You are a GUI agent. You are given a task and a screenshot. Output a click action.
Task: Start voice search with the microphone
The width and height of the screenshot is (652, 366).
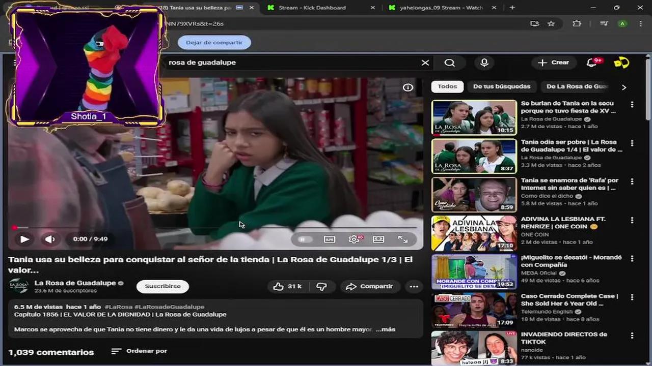point(484,63)
